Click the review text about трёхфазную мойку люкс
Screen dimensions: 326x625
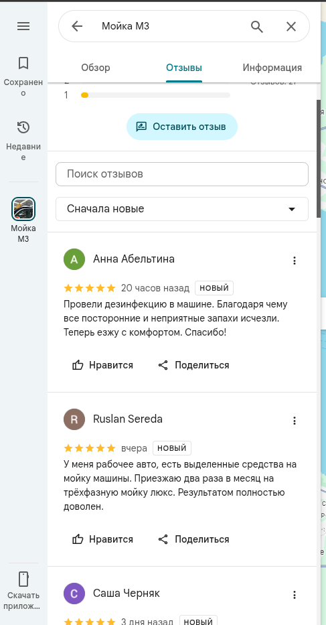tap(180, 486)
